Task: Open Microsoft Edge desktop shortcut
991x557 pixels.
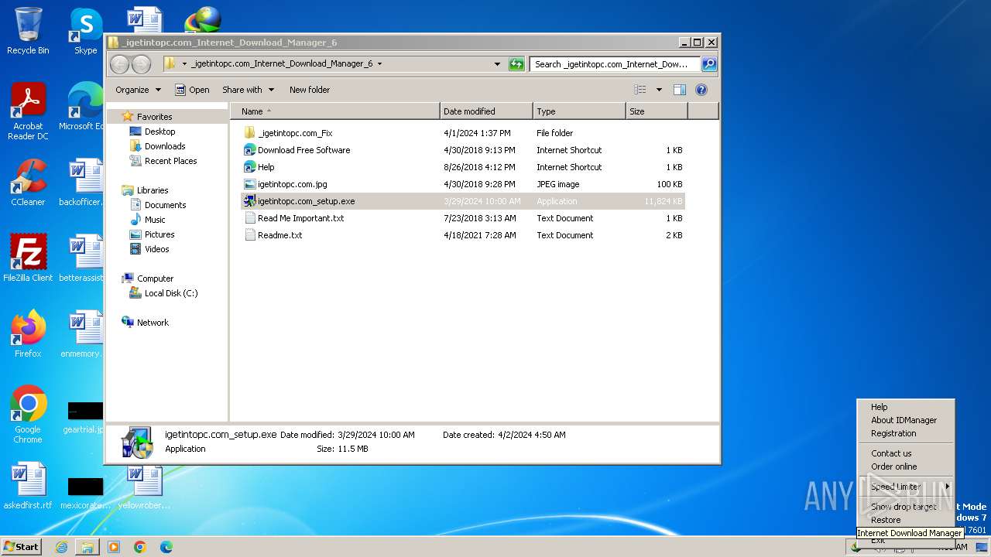Action: (82, 107)
